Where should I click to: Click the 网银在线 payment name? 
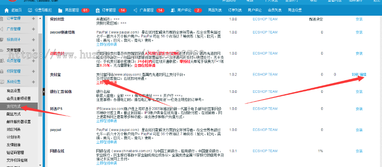pos(57,151)
